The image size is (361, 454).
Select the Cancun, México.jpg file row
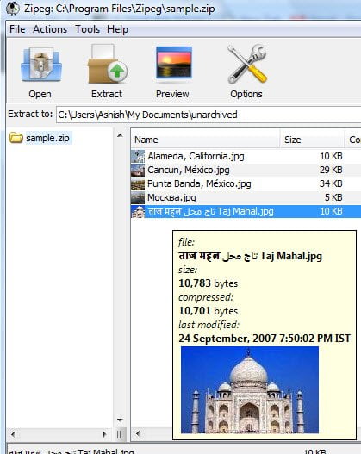246,170
